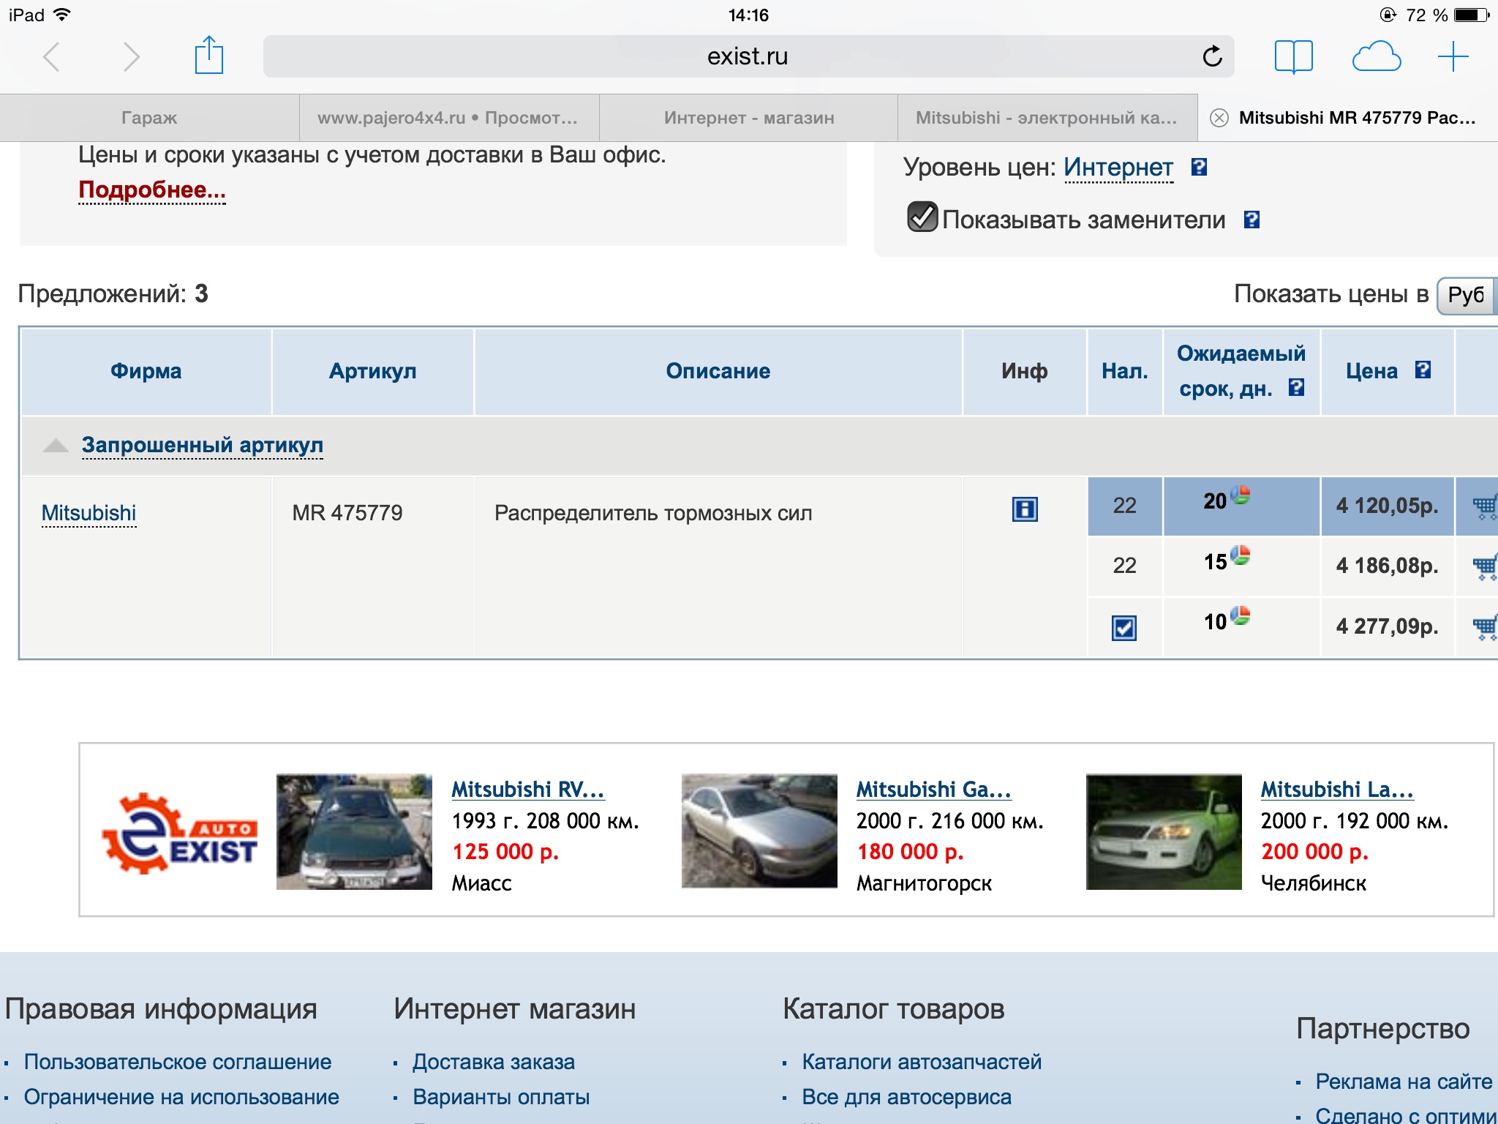Click the availability checkmark in Нал. column

point(1123,628)
